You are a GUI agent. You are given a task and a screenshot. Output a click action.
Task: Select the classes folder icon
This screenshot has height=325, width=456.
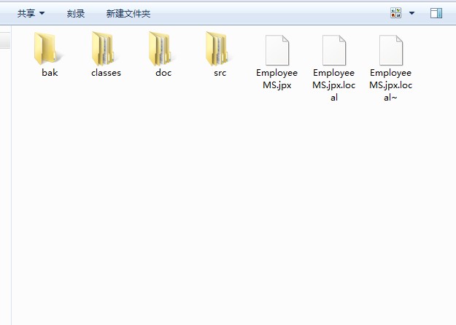click(103, 49)
